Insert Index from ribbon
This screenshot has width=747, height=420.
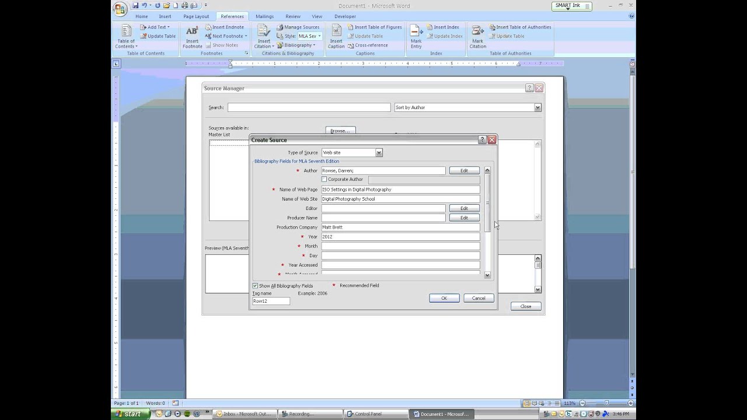[x=443, y=27]
